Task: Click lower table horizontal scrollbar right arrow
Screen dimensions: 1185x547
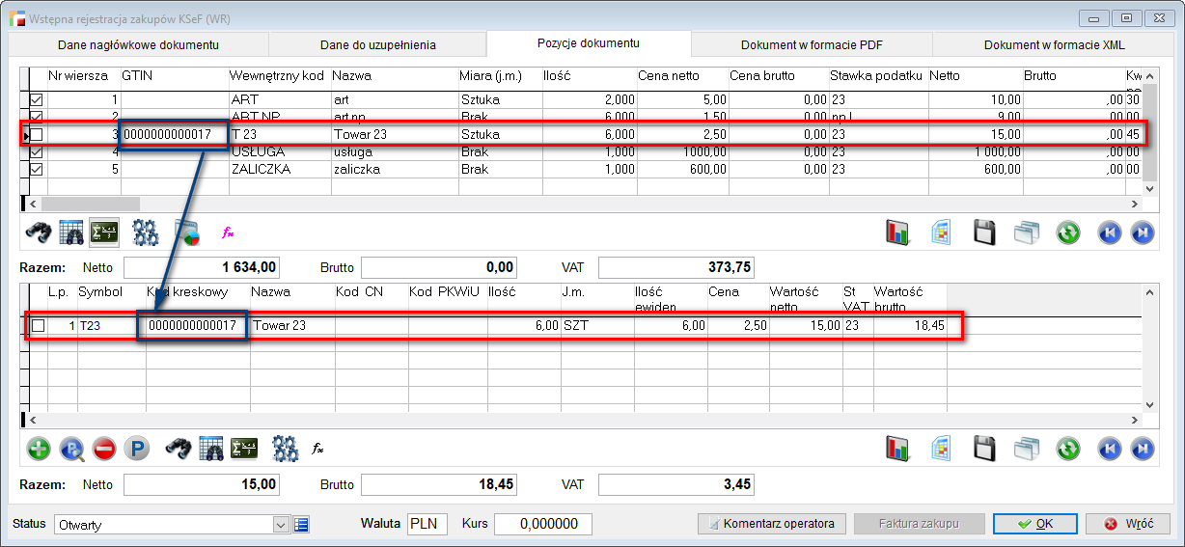Action: pyautogui.click(x=1135, y=420)
